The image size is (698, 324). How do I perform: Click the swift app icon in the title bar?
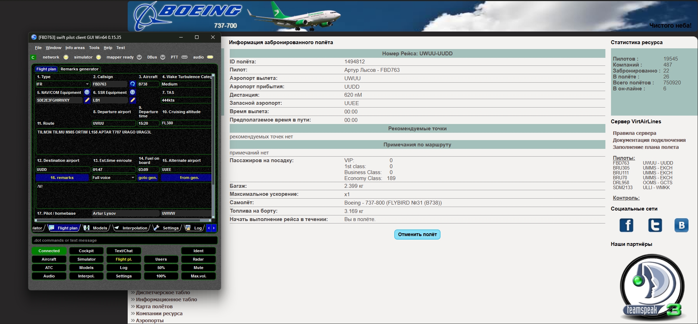click(x=34, y=37)
